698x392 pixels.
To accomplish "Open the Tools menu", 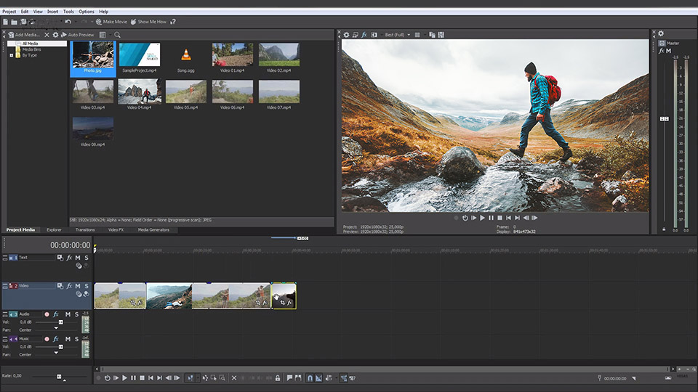I will coord(68,12).
